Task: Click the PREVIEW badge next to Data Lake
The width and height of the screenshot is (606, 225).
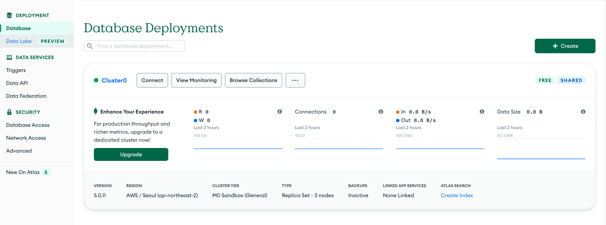Action: pyautogui.click(x=53, y=41)
